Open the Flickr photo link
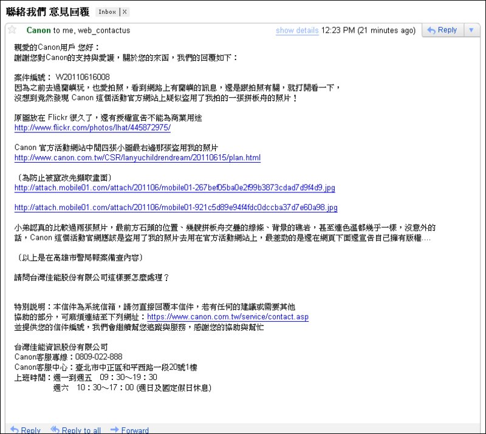Image resolution: width=486 pixels, height=434 pixels. 92,127
